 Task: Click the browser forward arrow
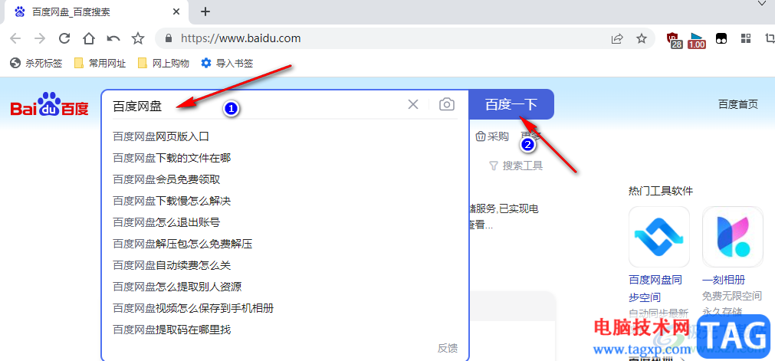[x=40, y=38]
